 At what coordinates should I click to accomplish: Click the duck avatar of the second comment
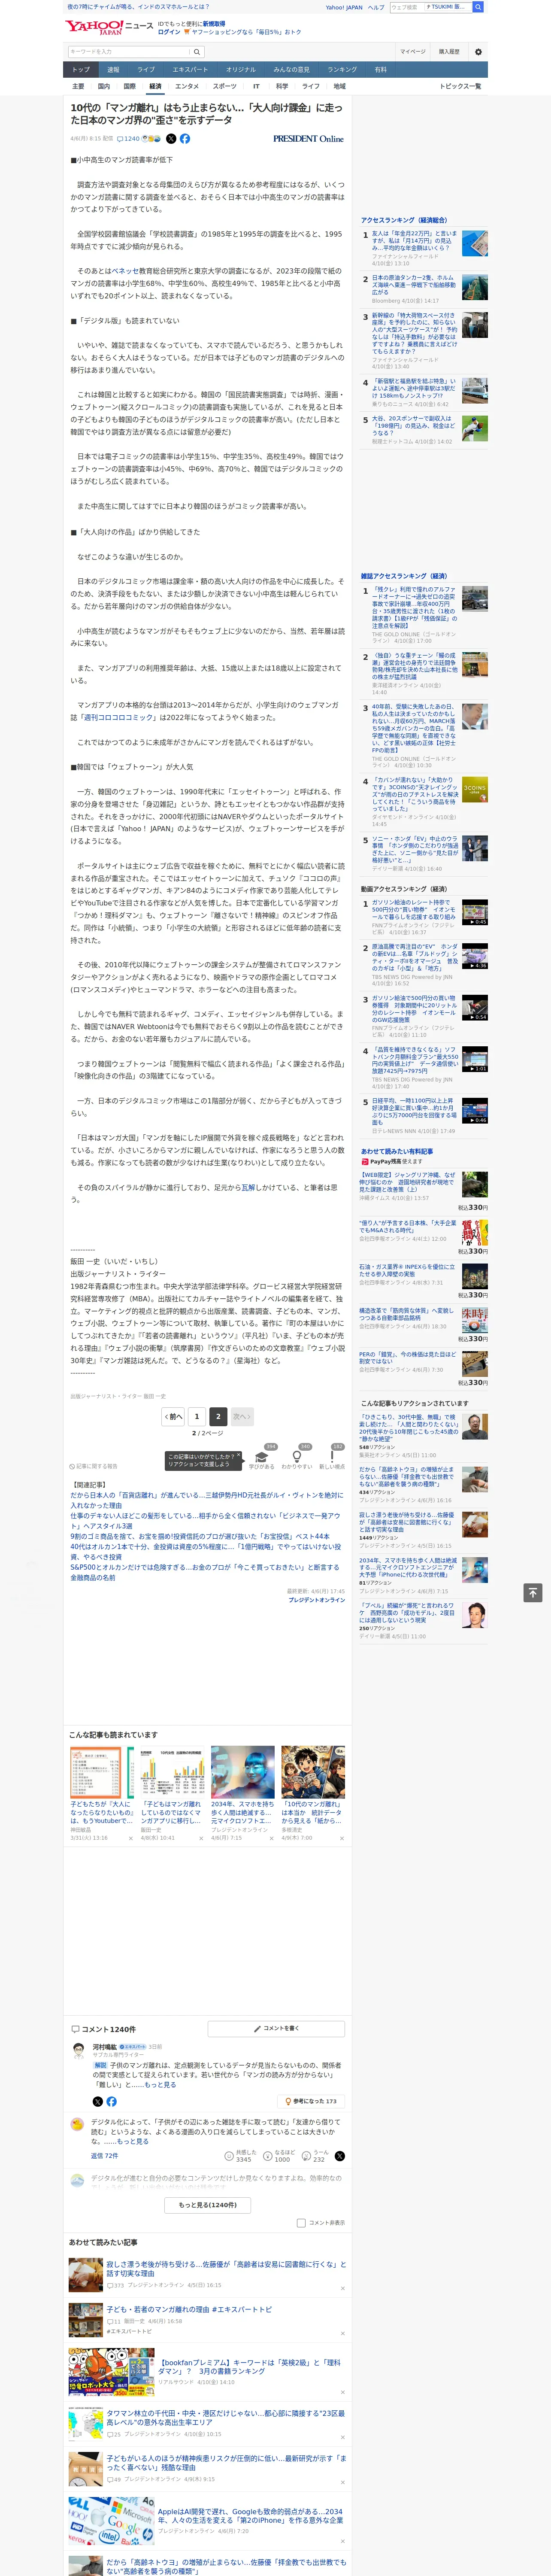pyautogui.click(x=78, y=2124)
